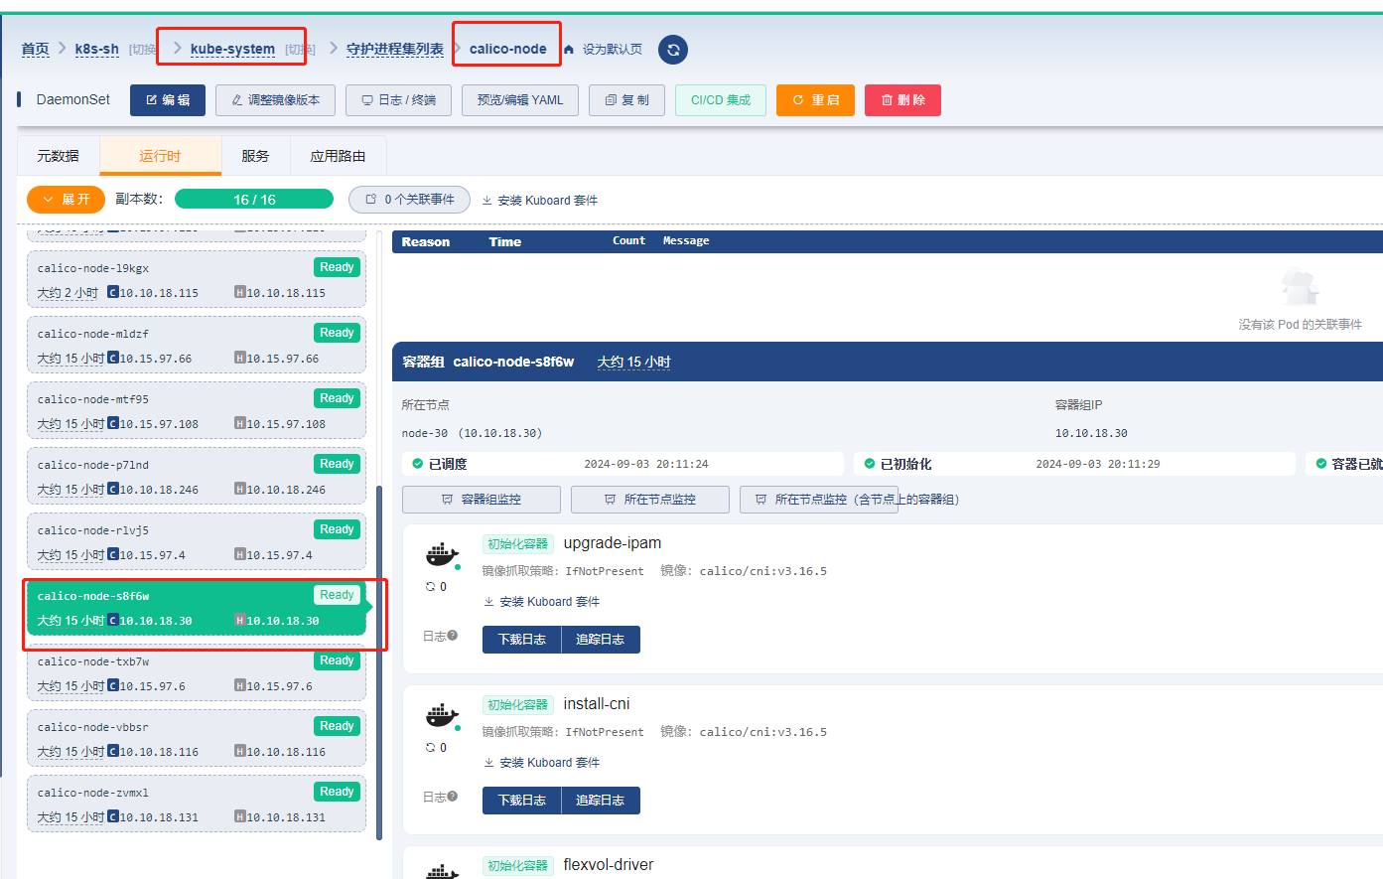This screenshot has height=879, width=1383.
Task: Switch to the 运行时 tab
Action: (160, 156)
